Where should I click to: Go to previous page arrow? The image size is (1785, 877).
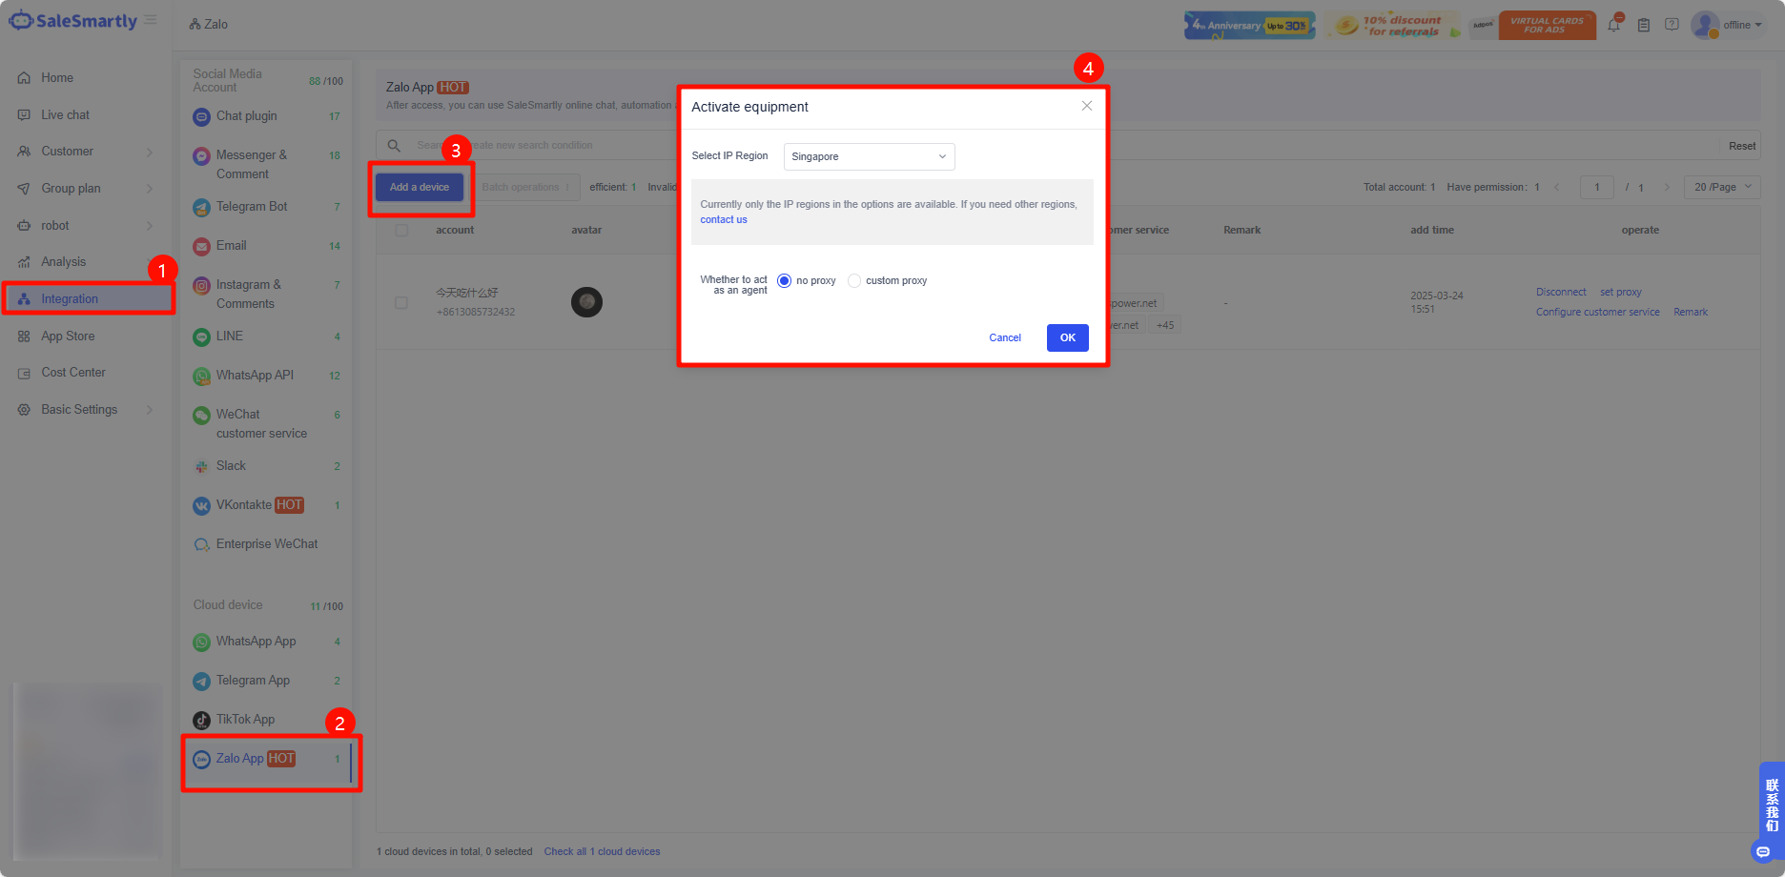point(1557,188)
